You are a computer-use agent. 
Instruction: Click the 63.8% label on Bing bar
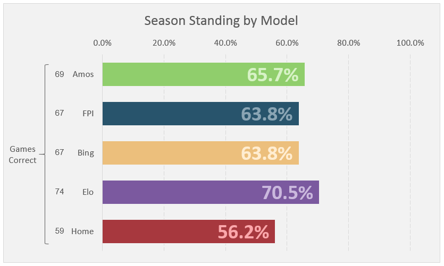(267, 153)
